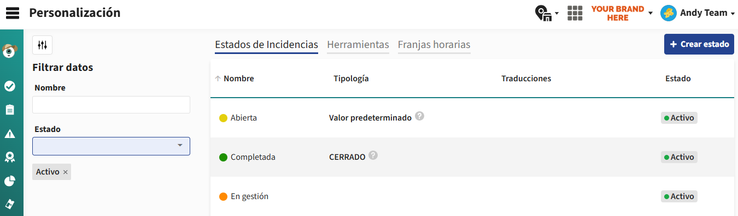Image resolution: width=738 pixels, height=216 pixels.
Task: Switch to the Franjas horarias tab
Action: [434, 45]
